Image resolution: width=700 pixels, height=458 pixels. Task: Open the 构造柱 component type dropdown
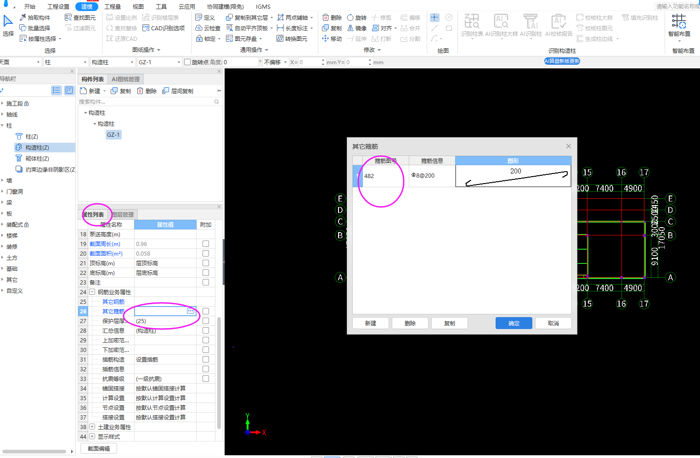pos(112,62)
